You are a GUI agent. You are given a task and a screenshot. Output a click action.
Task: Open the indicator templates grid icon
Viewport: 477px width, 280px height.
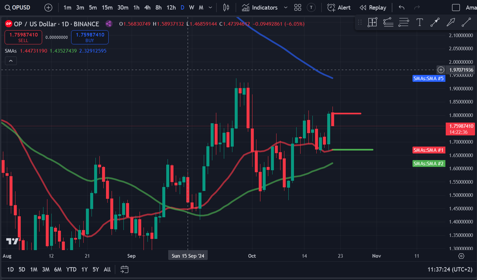coord(298,7)
